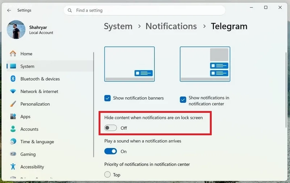Open Accessibility settings
Viewport: 290px width, 183px height.
(x=50, y=167)
